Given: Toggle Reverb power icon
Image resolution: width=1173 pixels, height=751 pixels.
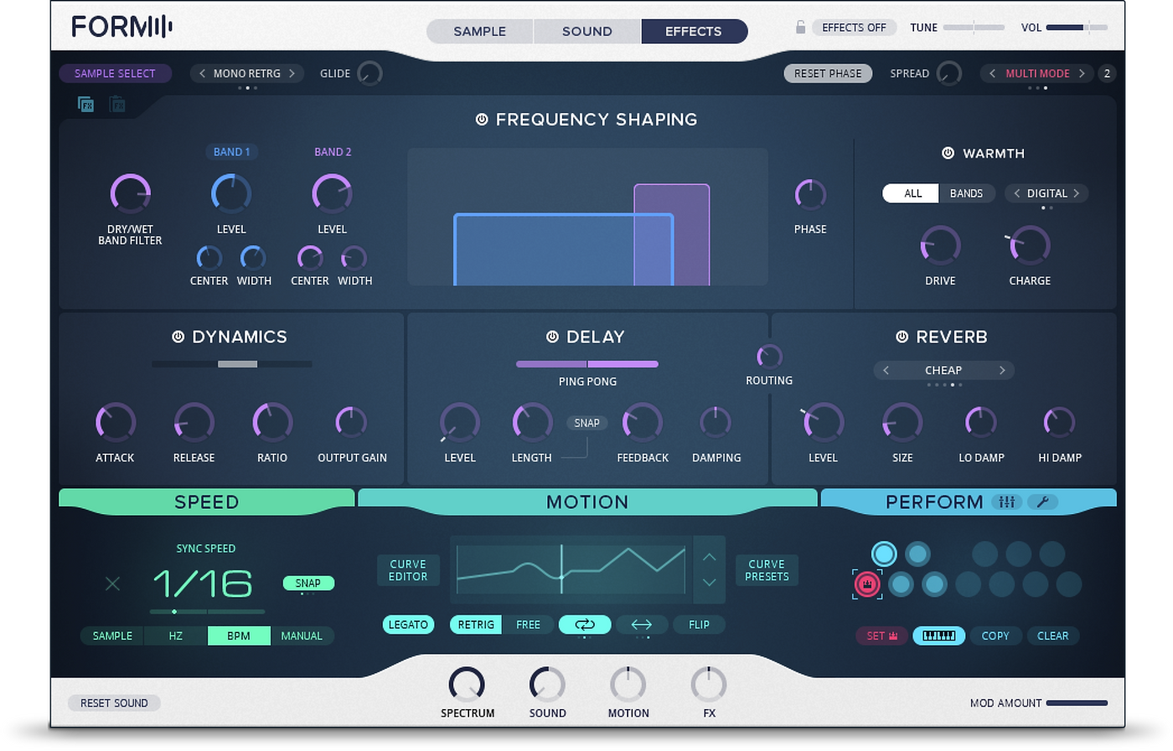Looking at the screenshot, I should [902, 337].
